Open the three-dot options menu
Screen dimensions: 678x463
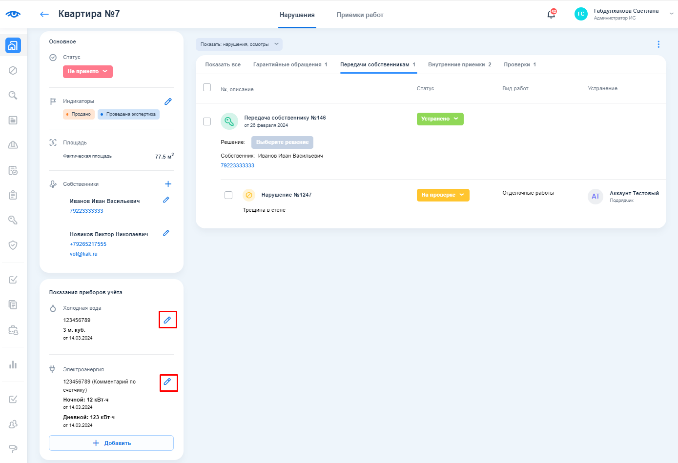pyautogui.click(x=658, y=44)
